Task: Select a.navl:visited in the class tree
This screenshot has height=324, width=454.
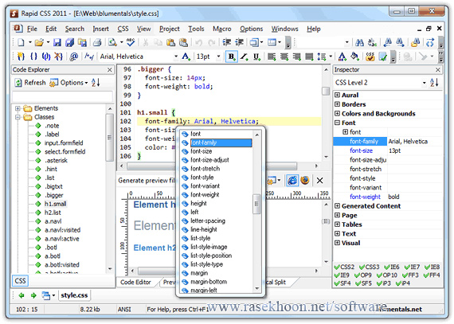Action: (62, 230)
